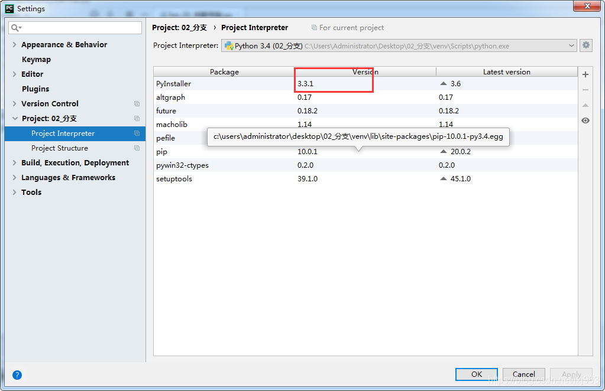
Task: Collapse the Project: 02_分支 section
Action: 15,118
